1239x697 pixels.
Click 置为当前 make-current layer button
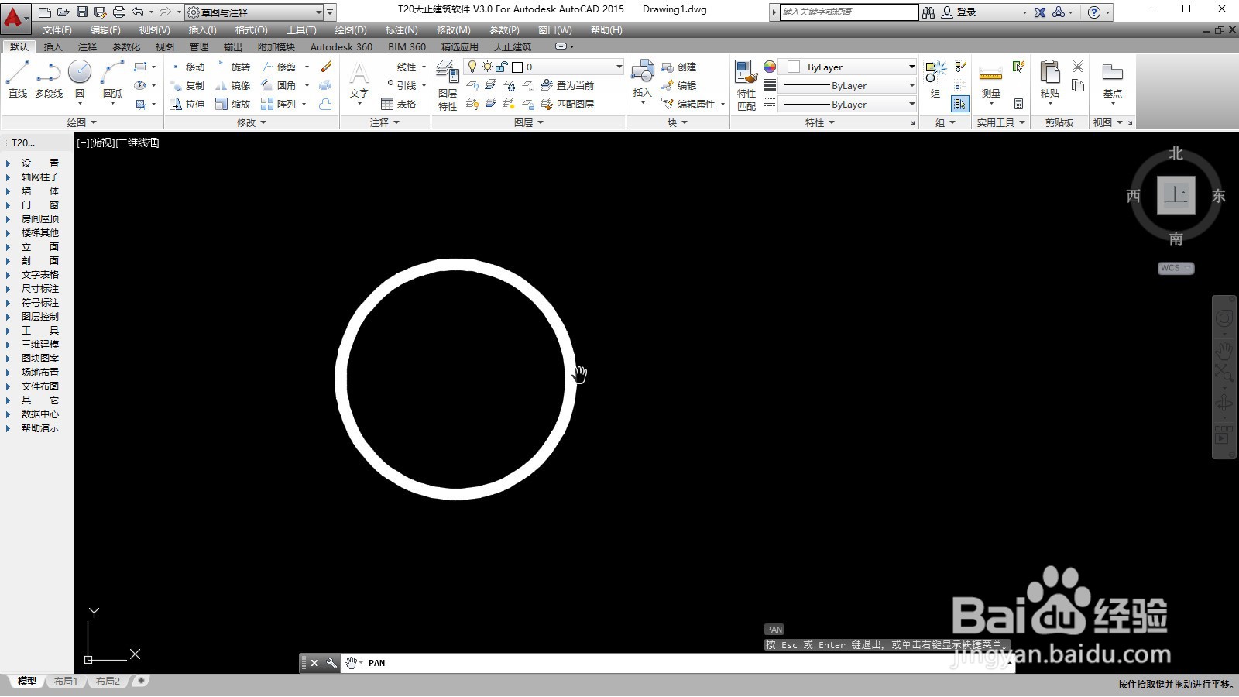pos(567,86)
